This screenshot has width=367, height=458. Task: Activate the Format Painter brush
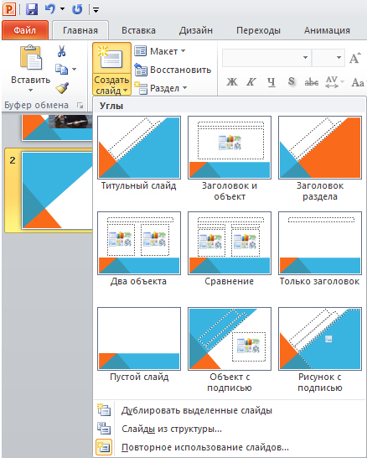tap(62, 88)
